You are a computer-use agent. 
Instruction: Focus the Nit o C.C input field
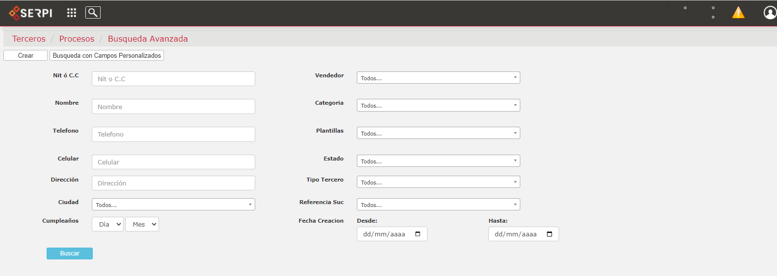pyautogui.click(x=173, y=79)
